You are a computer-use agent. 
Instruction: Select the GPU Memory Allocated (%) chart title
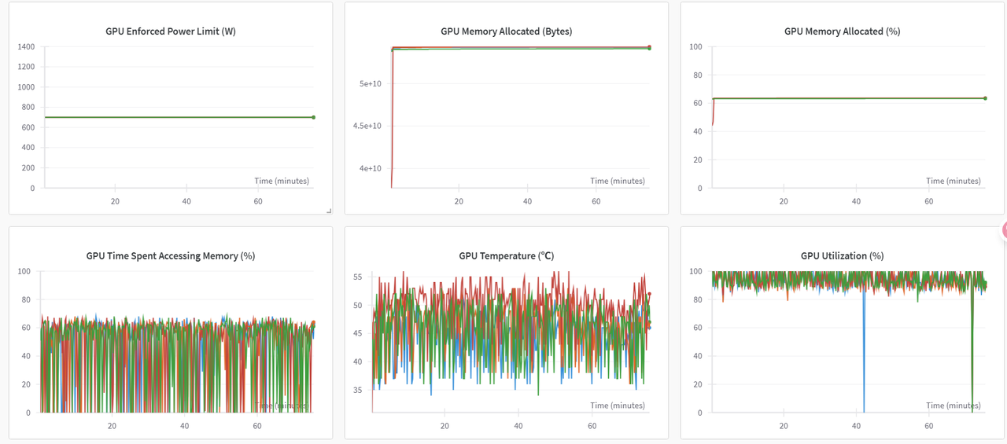[x=842, y=31]
